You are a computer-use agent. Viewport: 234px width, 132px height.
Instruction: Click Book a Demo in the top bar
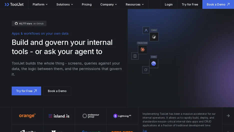(x=218, y=5)
